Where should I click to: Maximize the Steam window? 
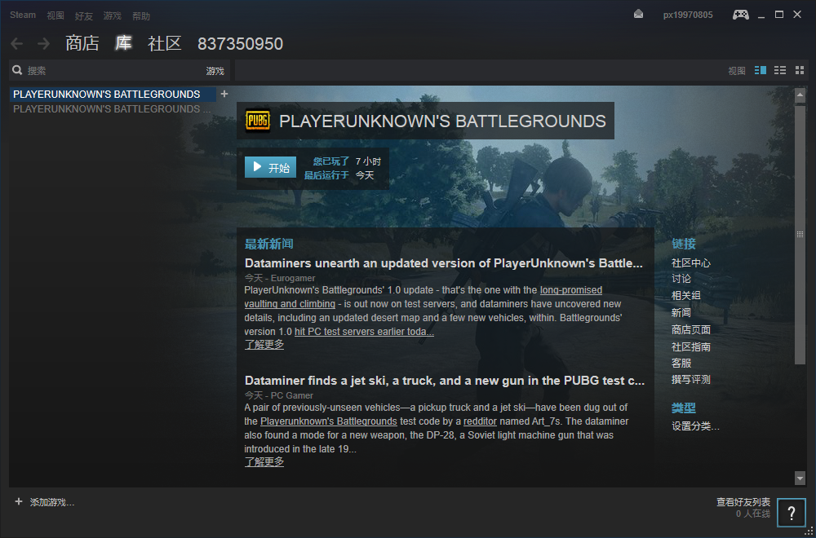(779, 15)
